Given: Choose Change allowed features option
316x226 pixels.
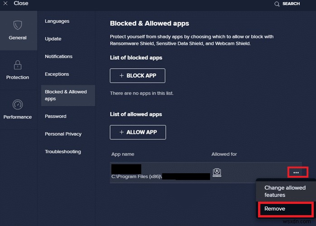Looking at the screenshot, I should [x=285, y=191].
